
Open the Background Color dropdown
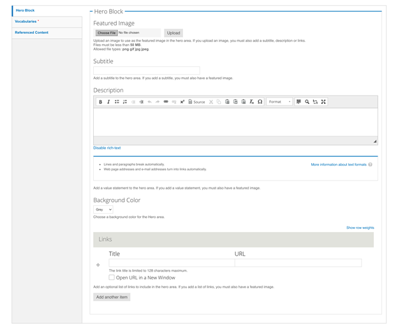[103, 209]
